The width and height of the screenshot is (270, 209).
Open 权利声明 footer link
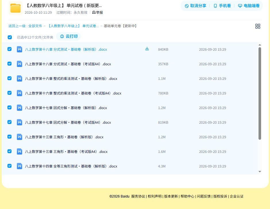pyautogui.click(x=155, y=196)
